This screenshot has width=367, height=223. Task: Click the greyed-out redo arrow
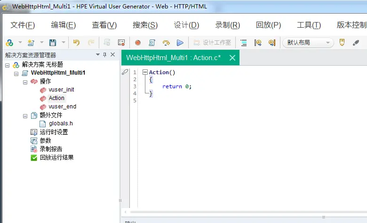91,43
